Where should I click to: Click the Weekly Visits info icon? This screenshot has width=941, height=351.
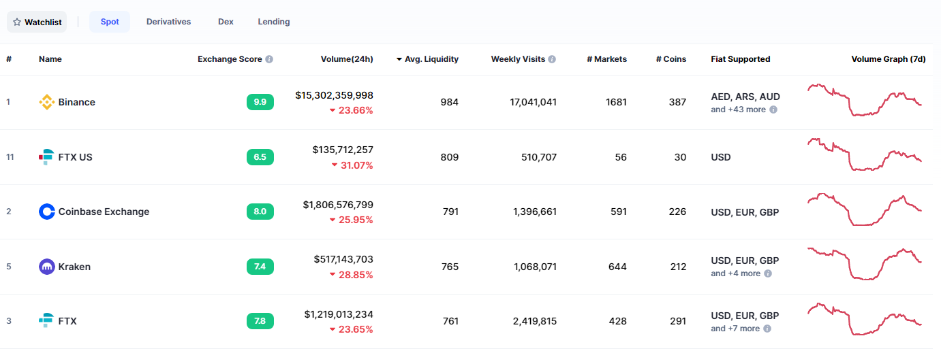pos(552,59)
